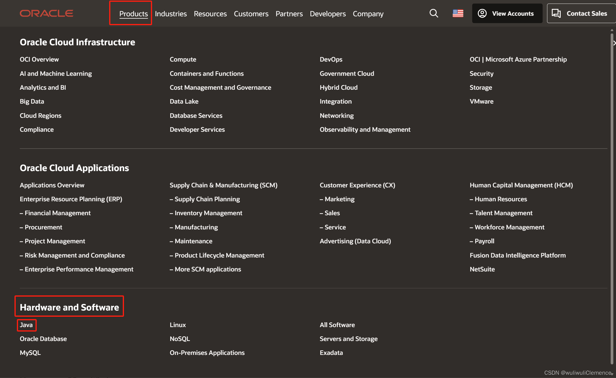
Task: Click the menu panel vertical scrollbar
Action: [612, 198]
